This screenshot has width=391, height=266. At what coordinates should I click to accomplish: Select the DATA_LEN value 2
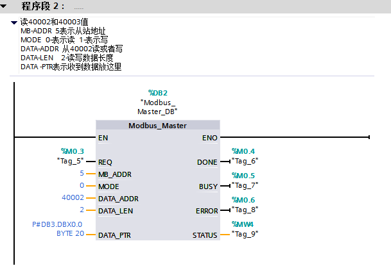pyautogui.click(x=82, y=210)
